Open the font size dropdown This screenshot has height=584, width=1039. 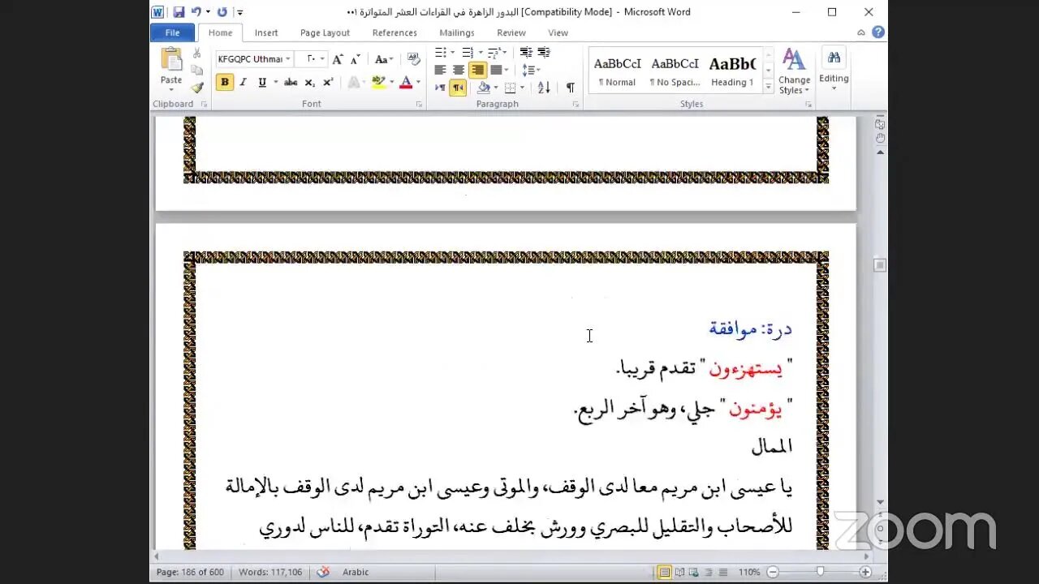point(322,59)
